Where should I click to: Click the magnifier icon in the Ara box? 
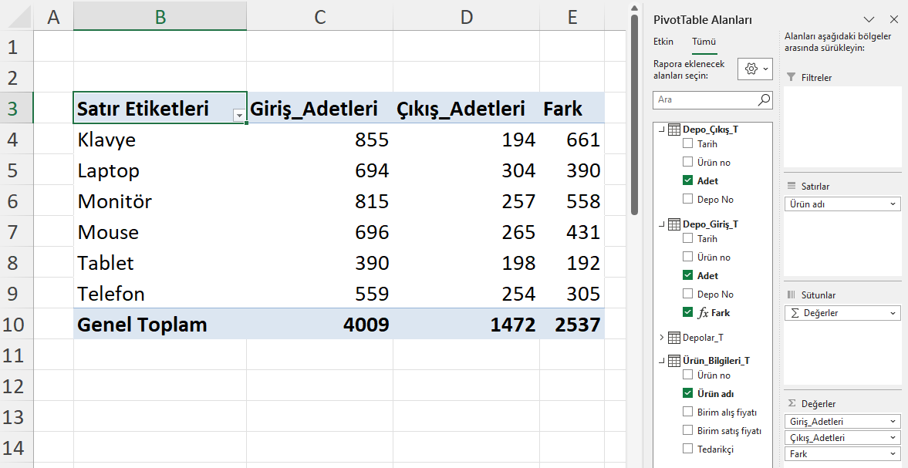(x=764, y=99)
